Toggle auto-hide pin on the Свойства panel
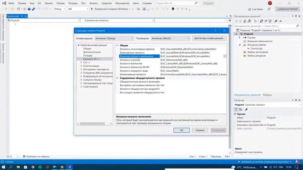This screenshot has width=303, height=170. pyautogui.click(x=296, y=100)
